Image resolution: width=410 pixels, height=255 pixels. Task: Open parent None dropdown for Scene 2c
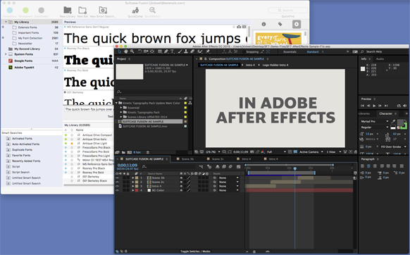[229, 182]
